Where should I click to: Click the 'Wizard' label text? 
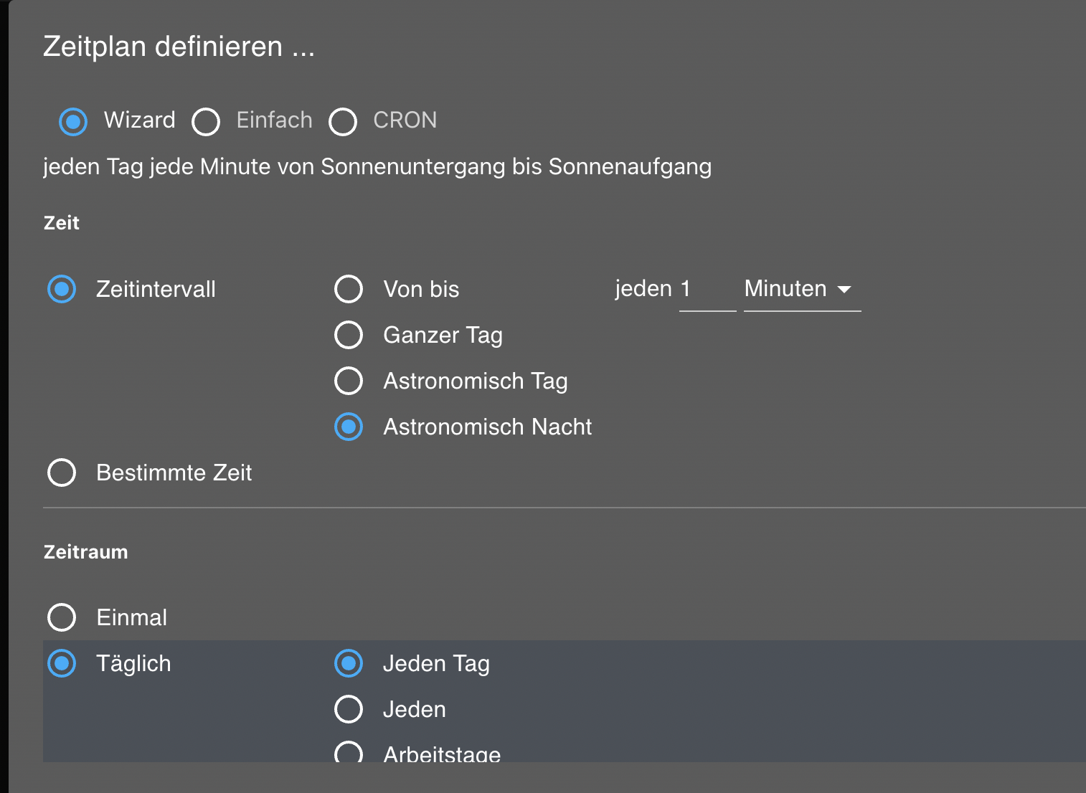(140, 120)
